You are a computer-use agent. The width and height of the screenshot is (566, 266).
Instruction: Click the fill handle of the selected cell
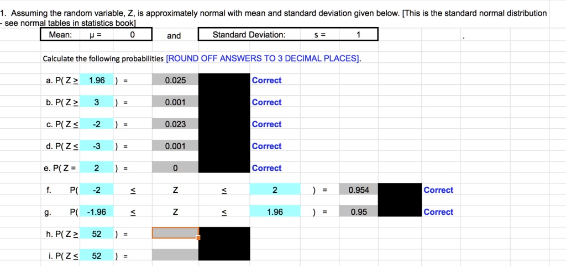(198, 238)
